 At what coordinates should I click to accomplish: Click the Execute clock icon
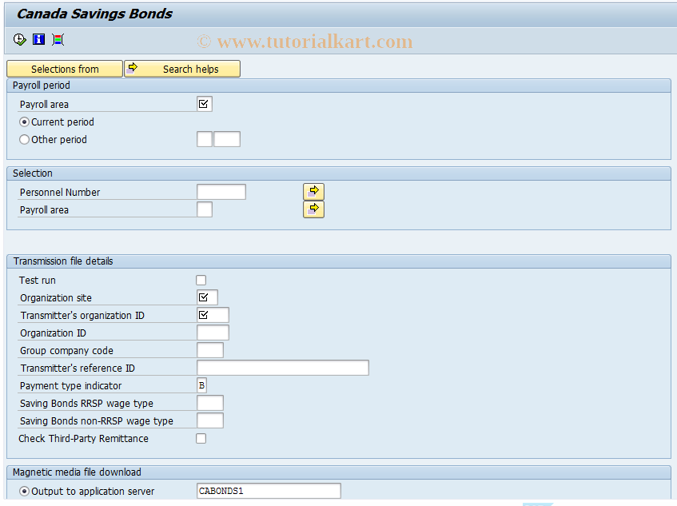(19, 40)
